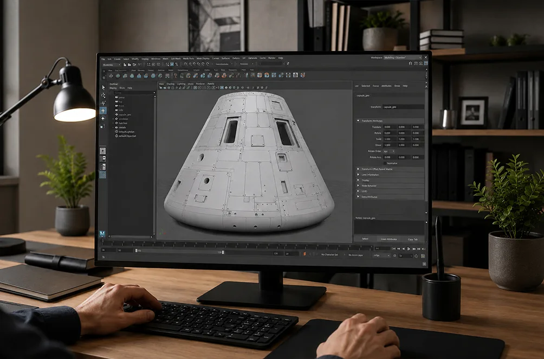
Task: Select capsule_geo in the Outliner
Action: point(125,114)
